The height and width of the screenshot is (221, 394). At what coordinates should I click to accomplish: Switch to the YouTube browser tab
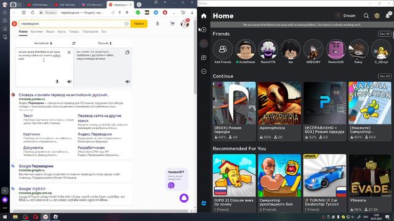[65, 5]
